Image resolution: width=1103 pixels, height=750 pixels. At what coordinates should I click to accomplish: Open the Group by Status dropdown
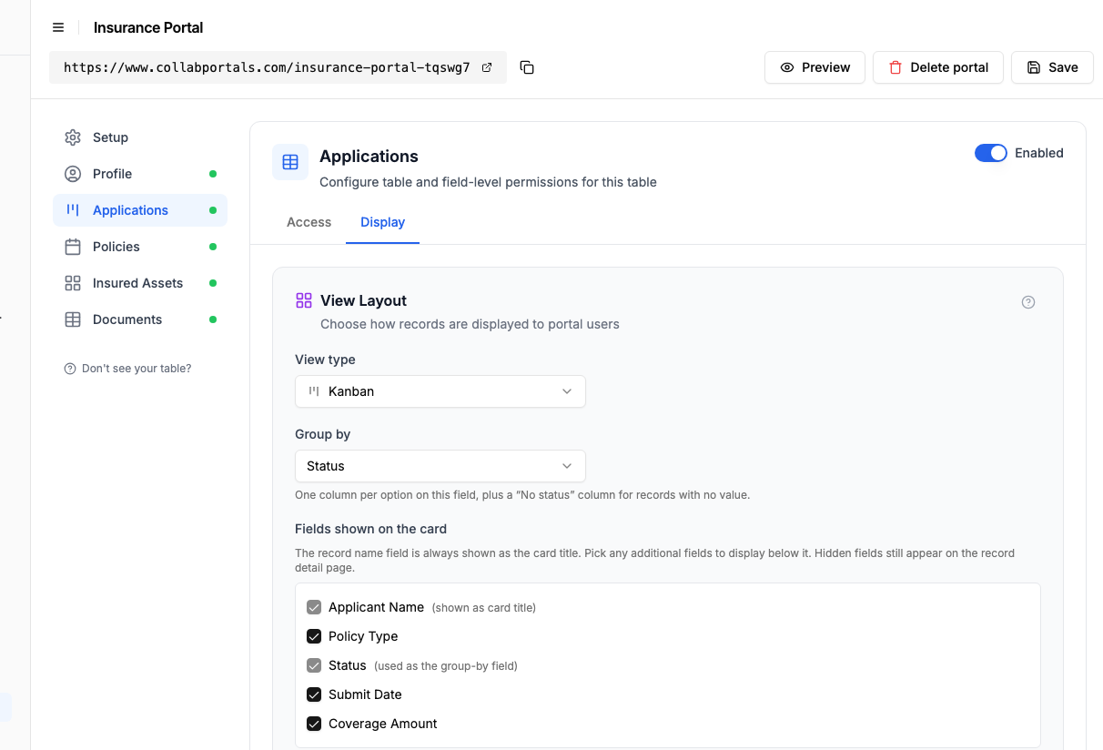(x=440, y=466)
